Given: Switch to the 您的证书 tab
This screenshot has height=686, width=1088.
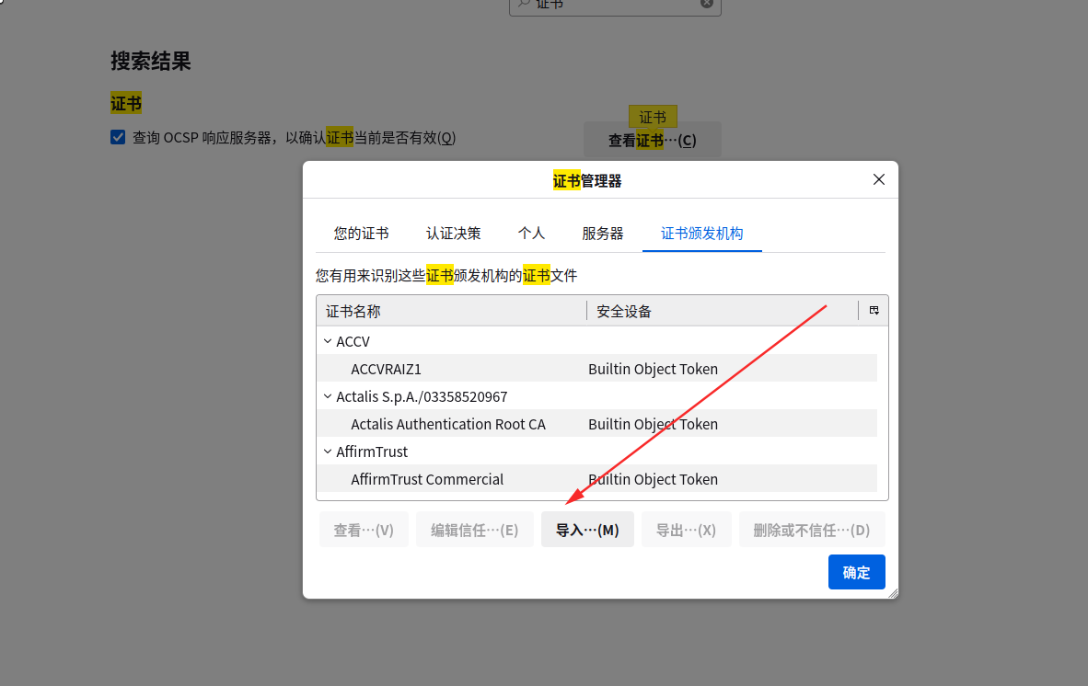Looking at the screenshot, I should (x=361, y=234).
